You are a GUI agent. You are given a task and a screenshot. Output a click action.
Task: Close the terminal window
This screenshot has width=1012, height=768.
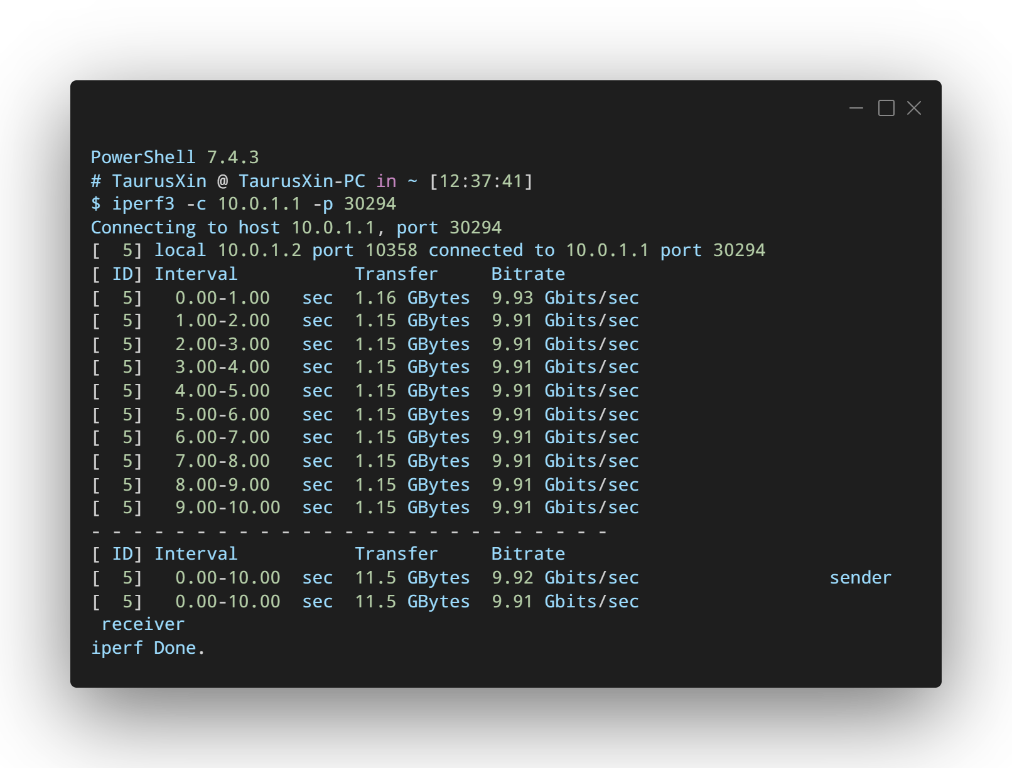click(914, 109)
